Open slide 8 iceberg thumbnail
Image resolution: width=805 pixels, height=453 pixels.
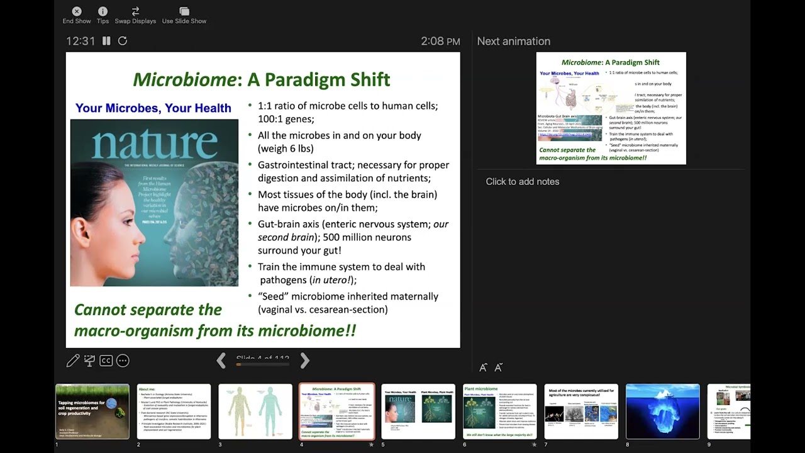663,411
